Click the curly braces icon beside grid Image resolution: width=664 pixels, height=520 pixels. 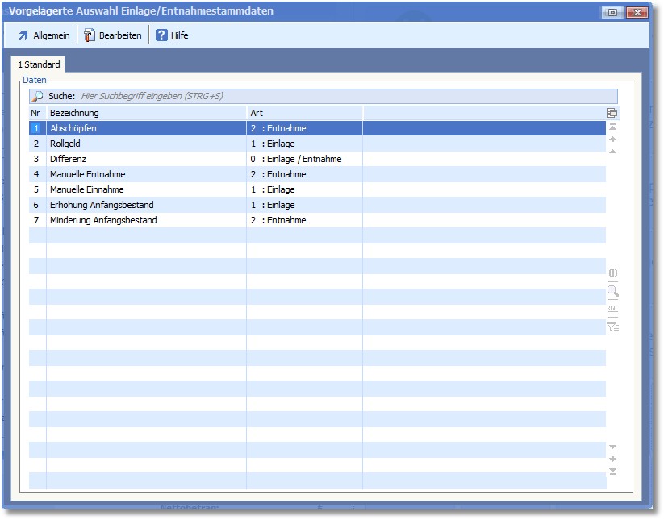pyautogui.click(x=612, y=273)
